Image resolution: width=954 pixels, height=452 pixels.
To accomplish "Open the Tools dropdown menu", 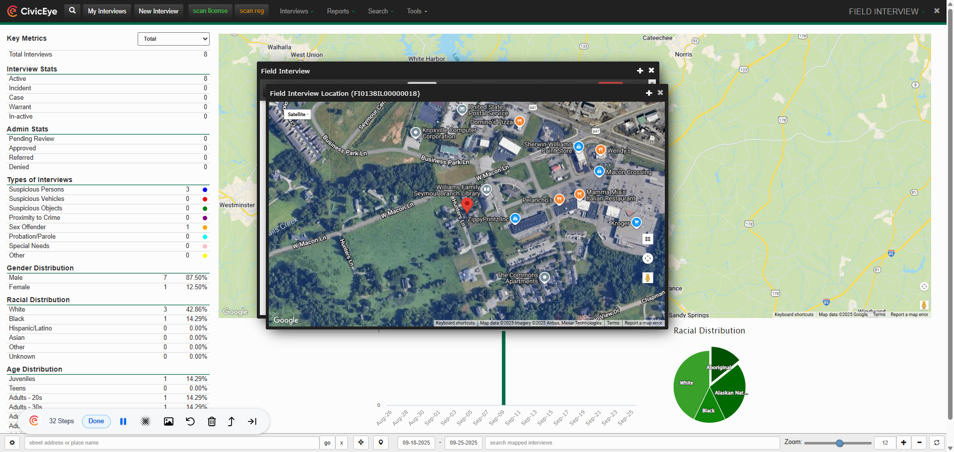I will point(417,11).
